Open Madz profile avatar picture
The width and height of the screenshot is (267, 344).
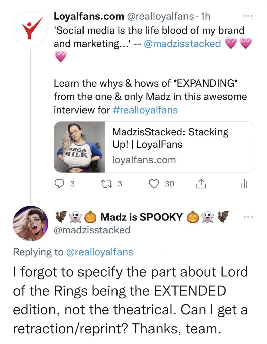tap(30, 223)
